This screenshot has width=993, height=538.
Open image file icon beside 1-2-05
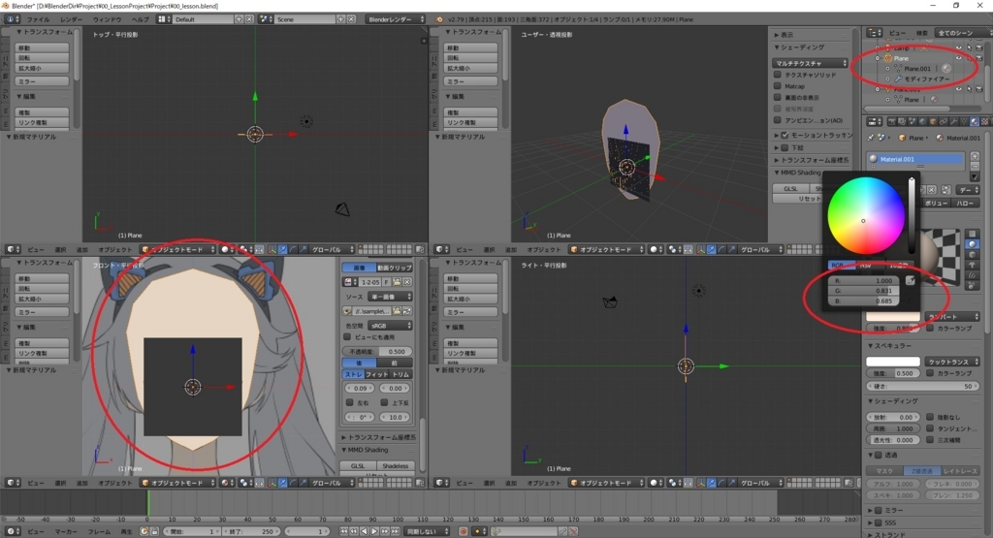(x=397, y=282)
